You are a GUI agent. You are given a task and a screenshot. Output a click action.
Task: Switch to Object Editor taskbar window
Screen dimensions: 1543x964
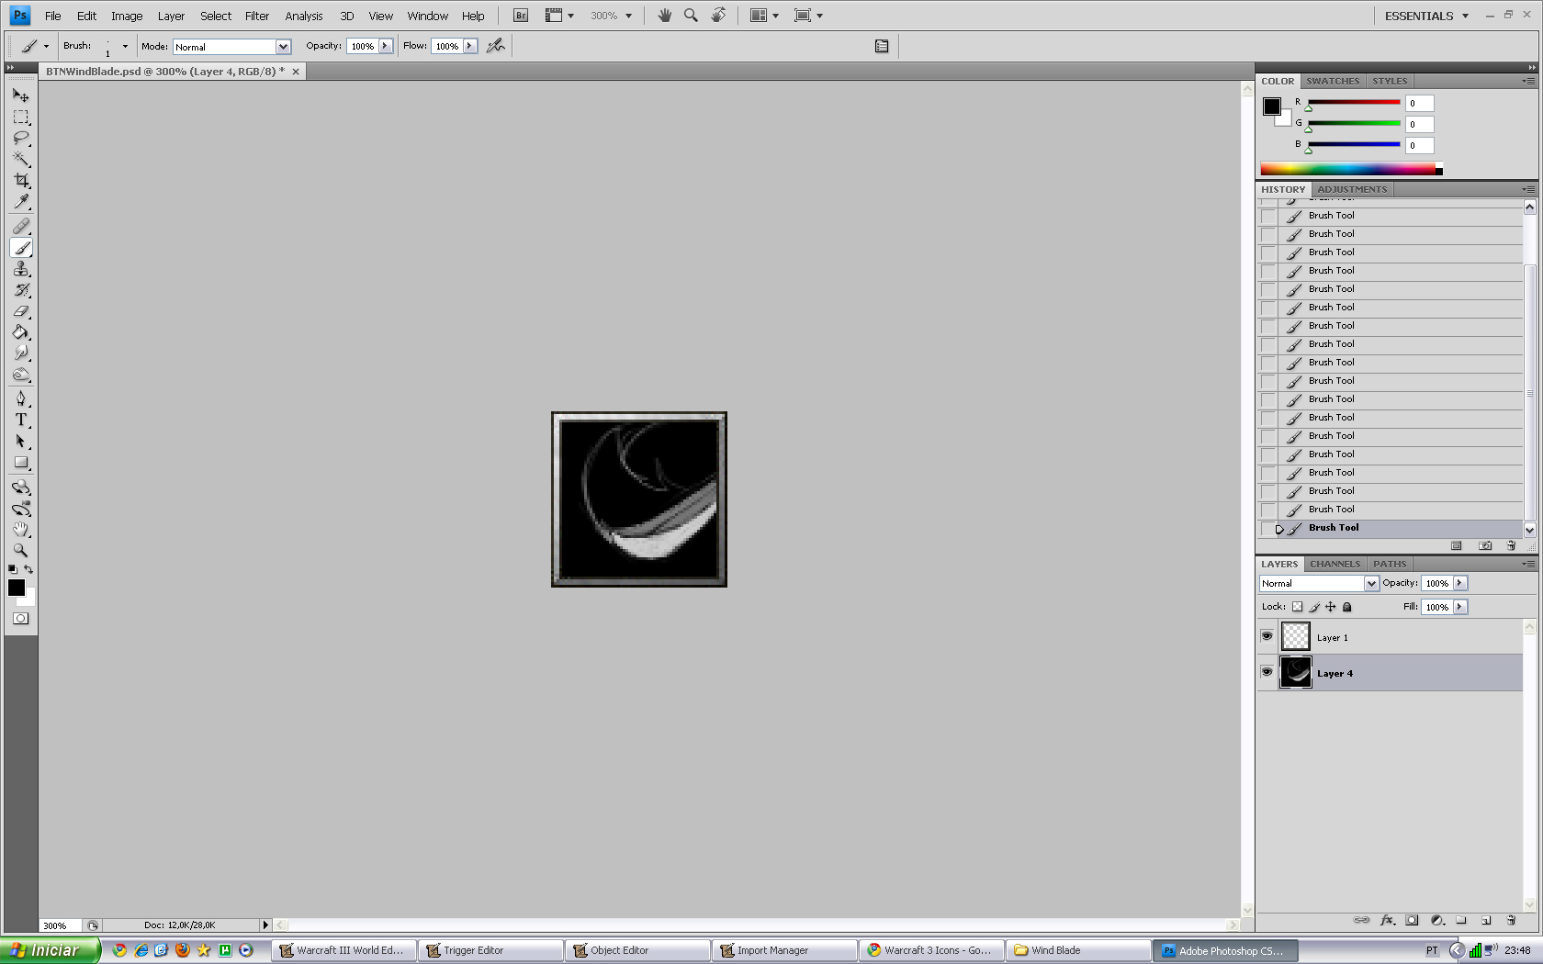pyautogui.click(x=637, y=950)
